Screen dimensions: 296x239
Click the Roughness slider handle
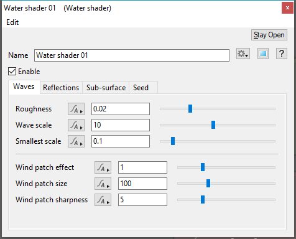(x=190, y=108)
